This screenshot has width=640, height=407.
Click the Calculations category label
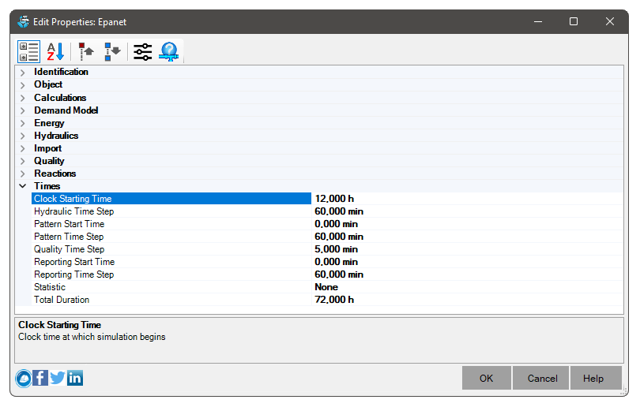[60, 98]
